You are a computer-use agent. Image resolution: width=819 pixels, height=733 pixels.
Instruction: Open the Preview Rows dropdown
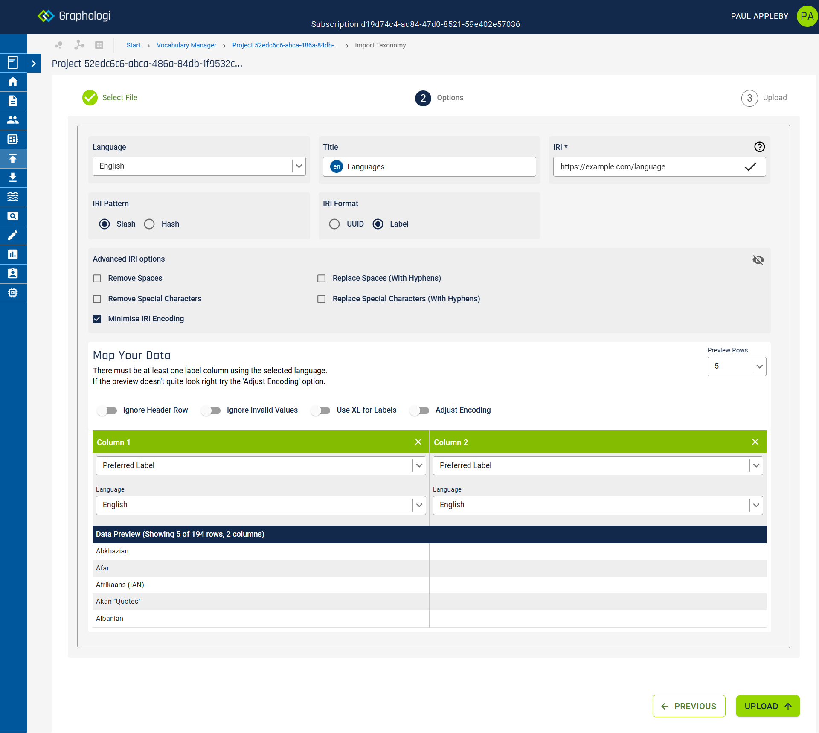point(737,366)
